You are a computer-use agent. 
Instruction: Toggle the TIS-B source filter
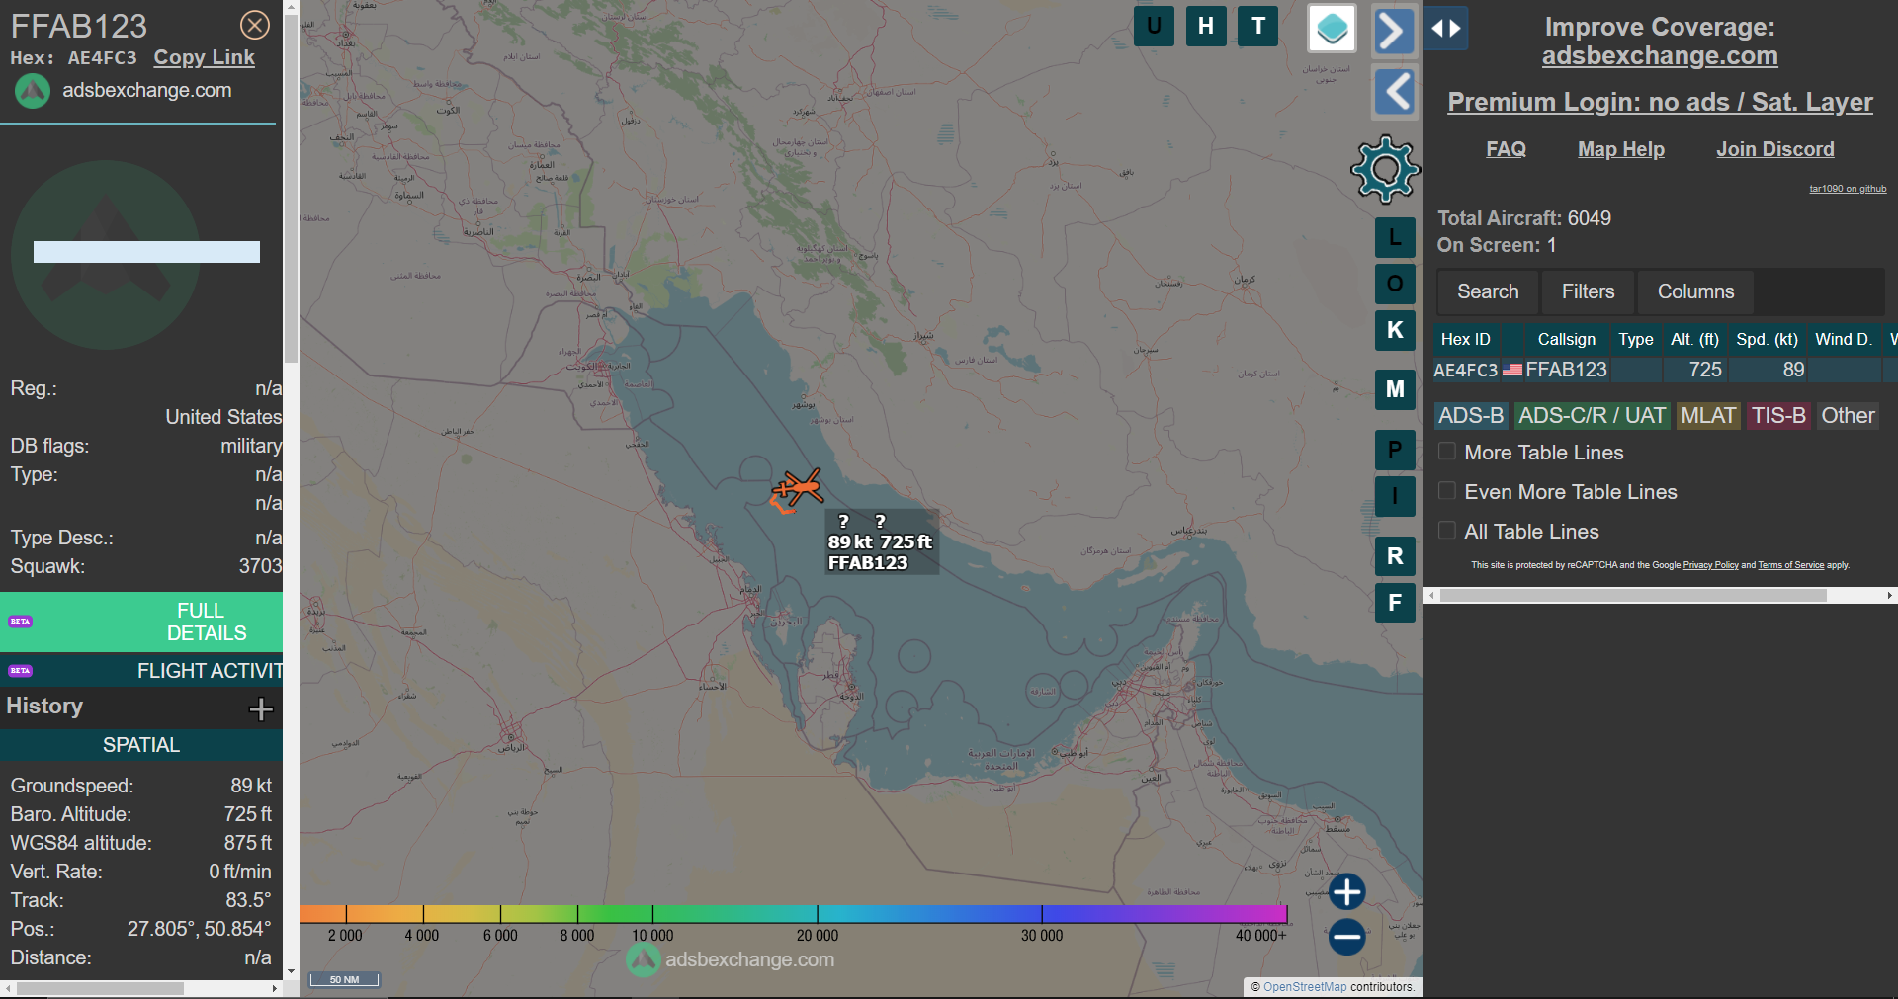point(1778,416)
